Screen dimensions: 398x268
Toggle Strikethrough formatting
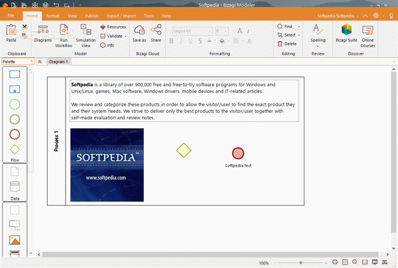[200, 41]
